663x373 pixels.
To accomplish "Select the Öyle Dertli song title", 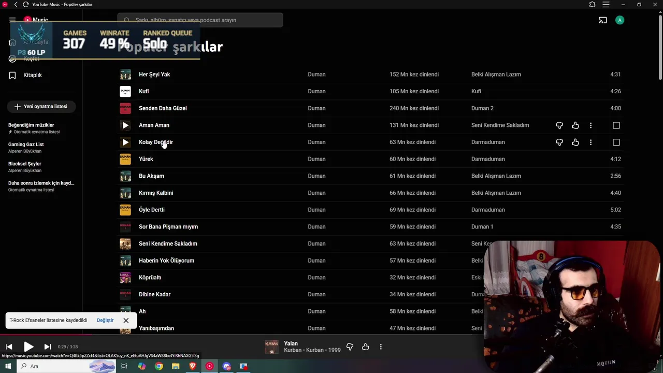I will pos(152,210).
